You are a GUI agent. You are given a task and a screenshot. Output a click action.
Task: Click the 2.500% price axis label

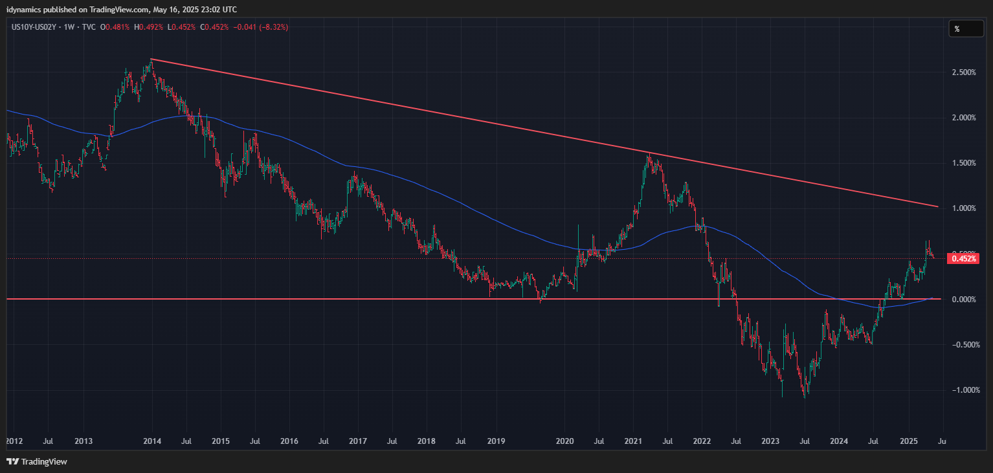coord(963,72)
